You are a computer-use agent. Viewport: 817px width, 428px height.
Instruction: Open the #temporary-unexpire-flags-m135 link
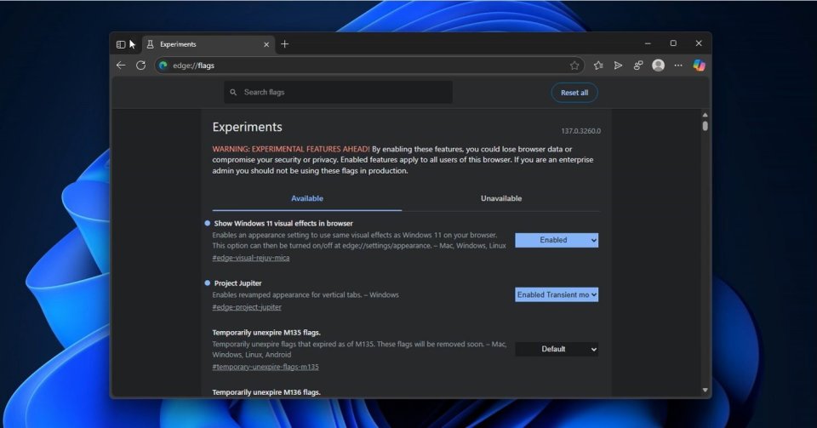tap(266, 367)
